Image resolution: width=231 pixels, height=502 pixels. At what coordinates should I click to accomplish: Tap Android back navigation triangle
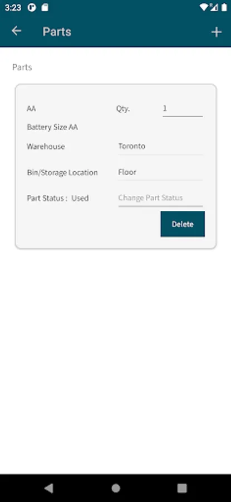[x=48, y=488]
